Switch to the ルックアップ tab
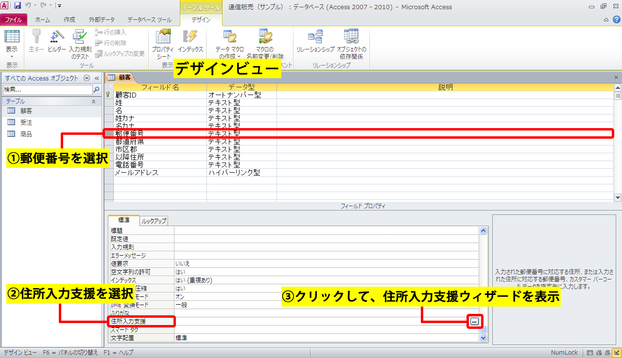 pos(154,221)
